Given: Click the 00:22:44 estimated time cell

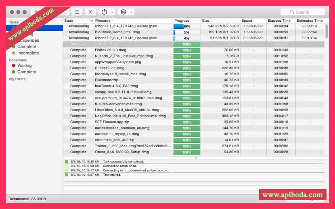Looking at the screenshot, I should point(310,32).
